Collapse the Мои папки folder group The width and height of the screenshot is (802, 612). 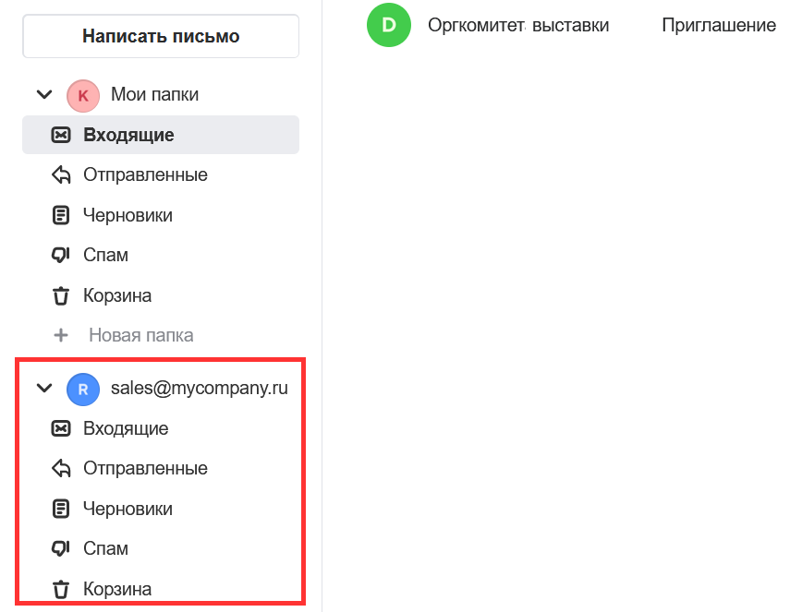click(x=43, y=95)
